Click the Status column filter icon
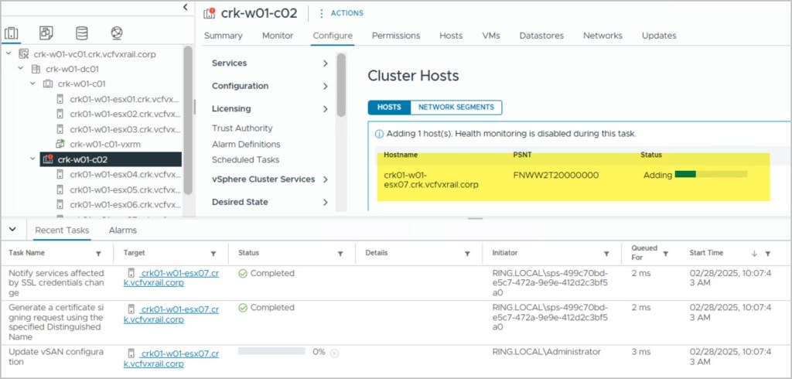 tap(340, 254)
